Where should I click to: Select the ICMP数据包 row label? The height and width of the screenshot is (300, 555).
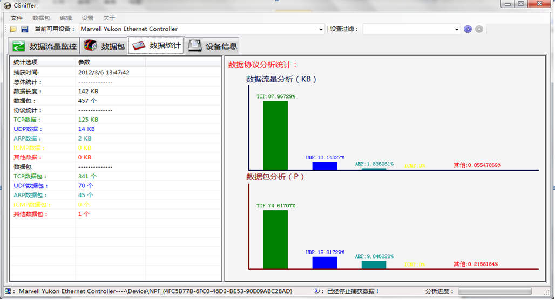(32, 204)
